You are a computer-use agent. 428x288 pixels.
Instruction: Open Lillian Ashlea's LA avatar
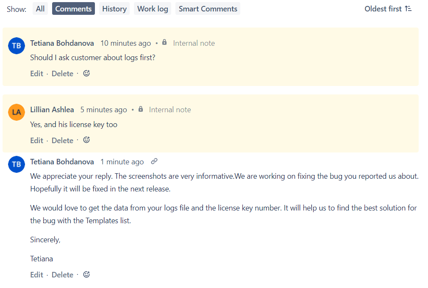point(17,112)
